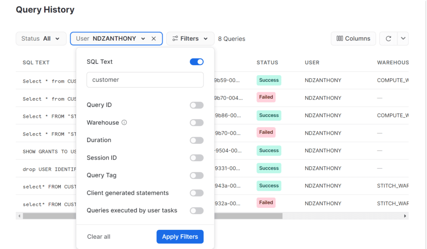Disable the SQL Text filter toggle
Viewport: 427px width, 249px height.
pos(196,62)
